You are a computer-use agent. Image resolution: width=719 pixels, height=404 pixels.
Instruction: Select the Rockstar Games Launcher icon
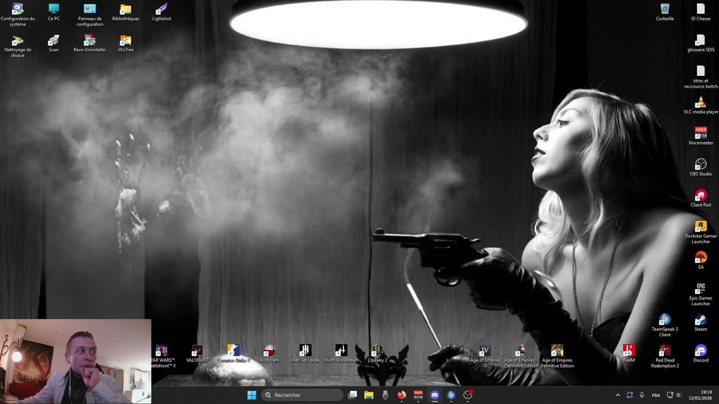tap(700, 232)
